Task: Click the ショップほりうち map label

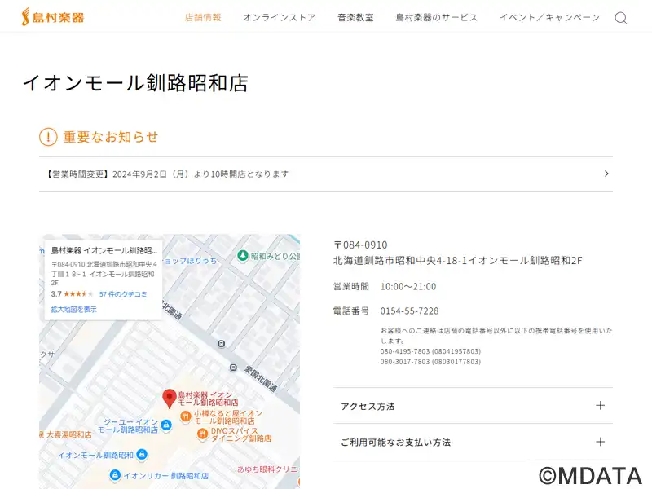Action: point(190,260)
